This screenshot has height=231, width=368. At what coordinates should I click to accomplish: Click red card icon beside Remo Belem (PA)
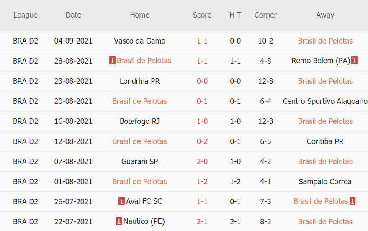tap(354, 61)
